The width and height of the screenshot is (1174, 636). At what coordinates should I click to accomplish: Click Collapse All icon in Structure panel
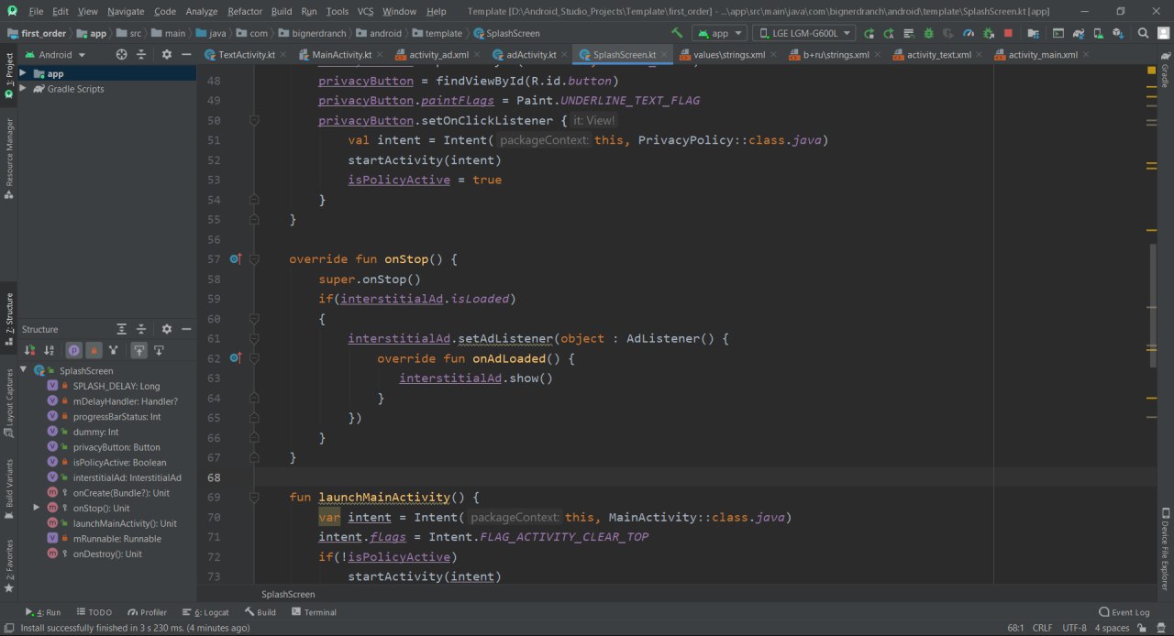(x=141, y=329)
